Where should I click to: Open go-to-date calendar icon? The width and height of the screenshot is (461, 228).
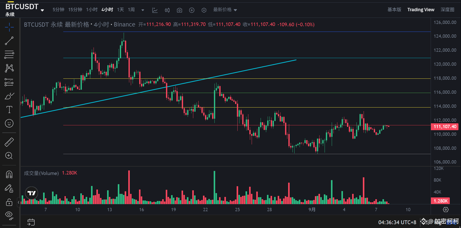click(x=31, y=222)
